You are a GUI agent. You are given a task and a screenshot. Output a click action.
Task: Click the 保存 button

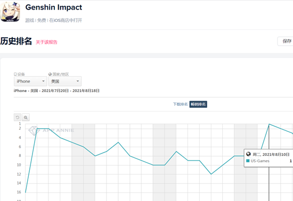click(x=287, y=41)
